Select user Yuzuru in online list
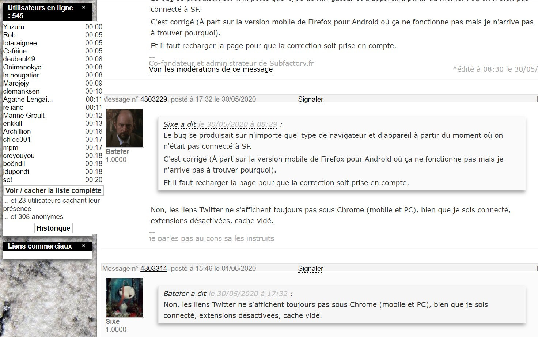 (14, 27)
